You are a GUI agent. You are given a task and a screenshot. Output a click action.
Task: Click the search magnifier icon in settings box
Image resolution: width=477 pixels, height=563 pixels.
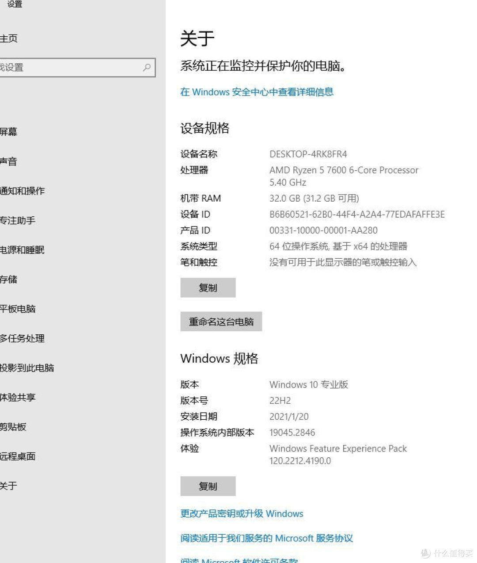point(147,67)
